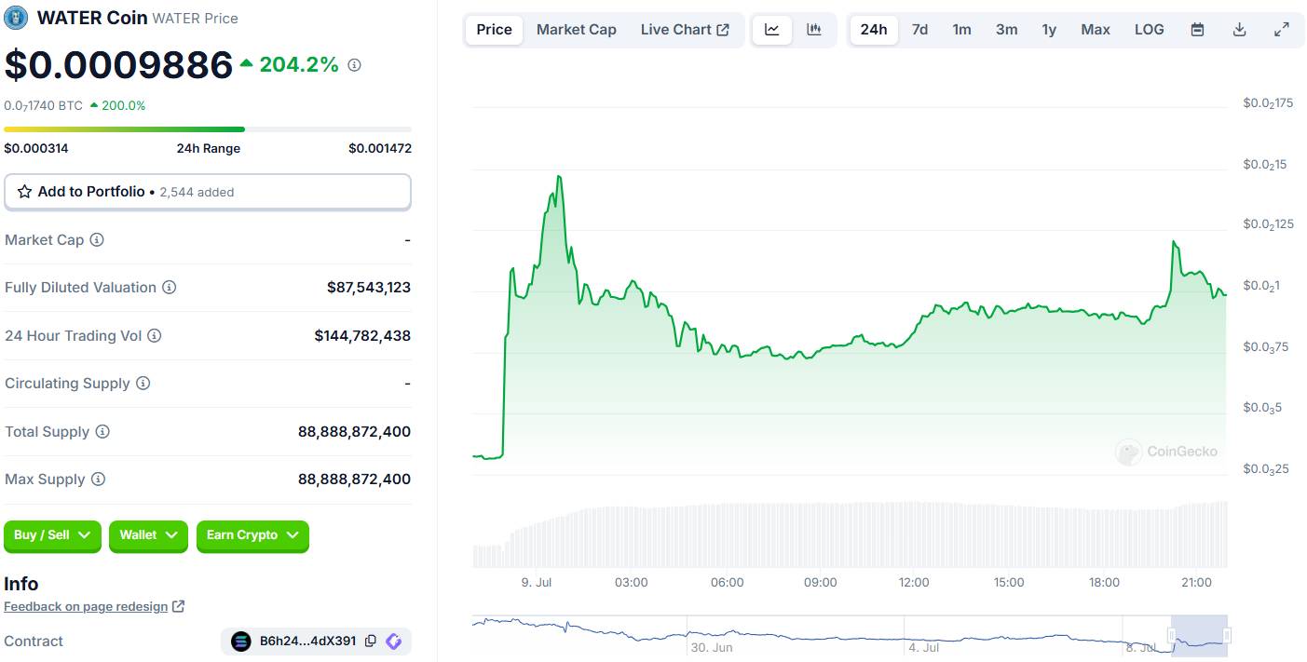
Task: Open Feedback on page redesign link
Action: [86, 607]
